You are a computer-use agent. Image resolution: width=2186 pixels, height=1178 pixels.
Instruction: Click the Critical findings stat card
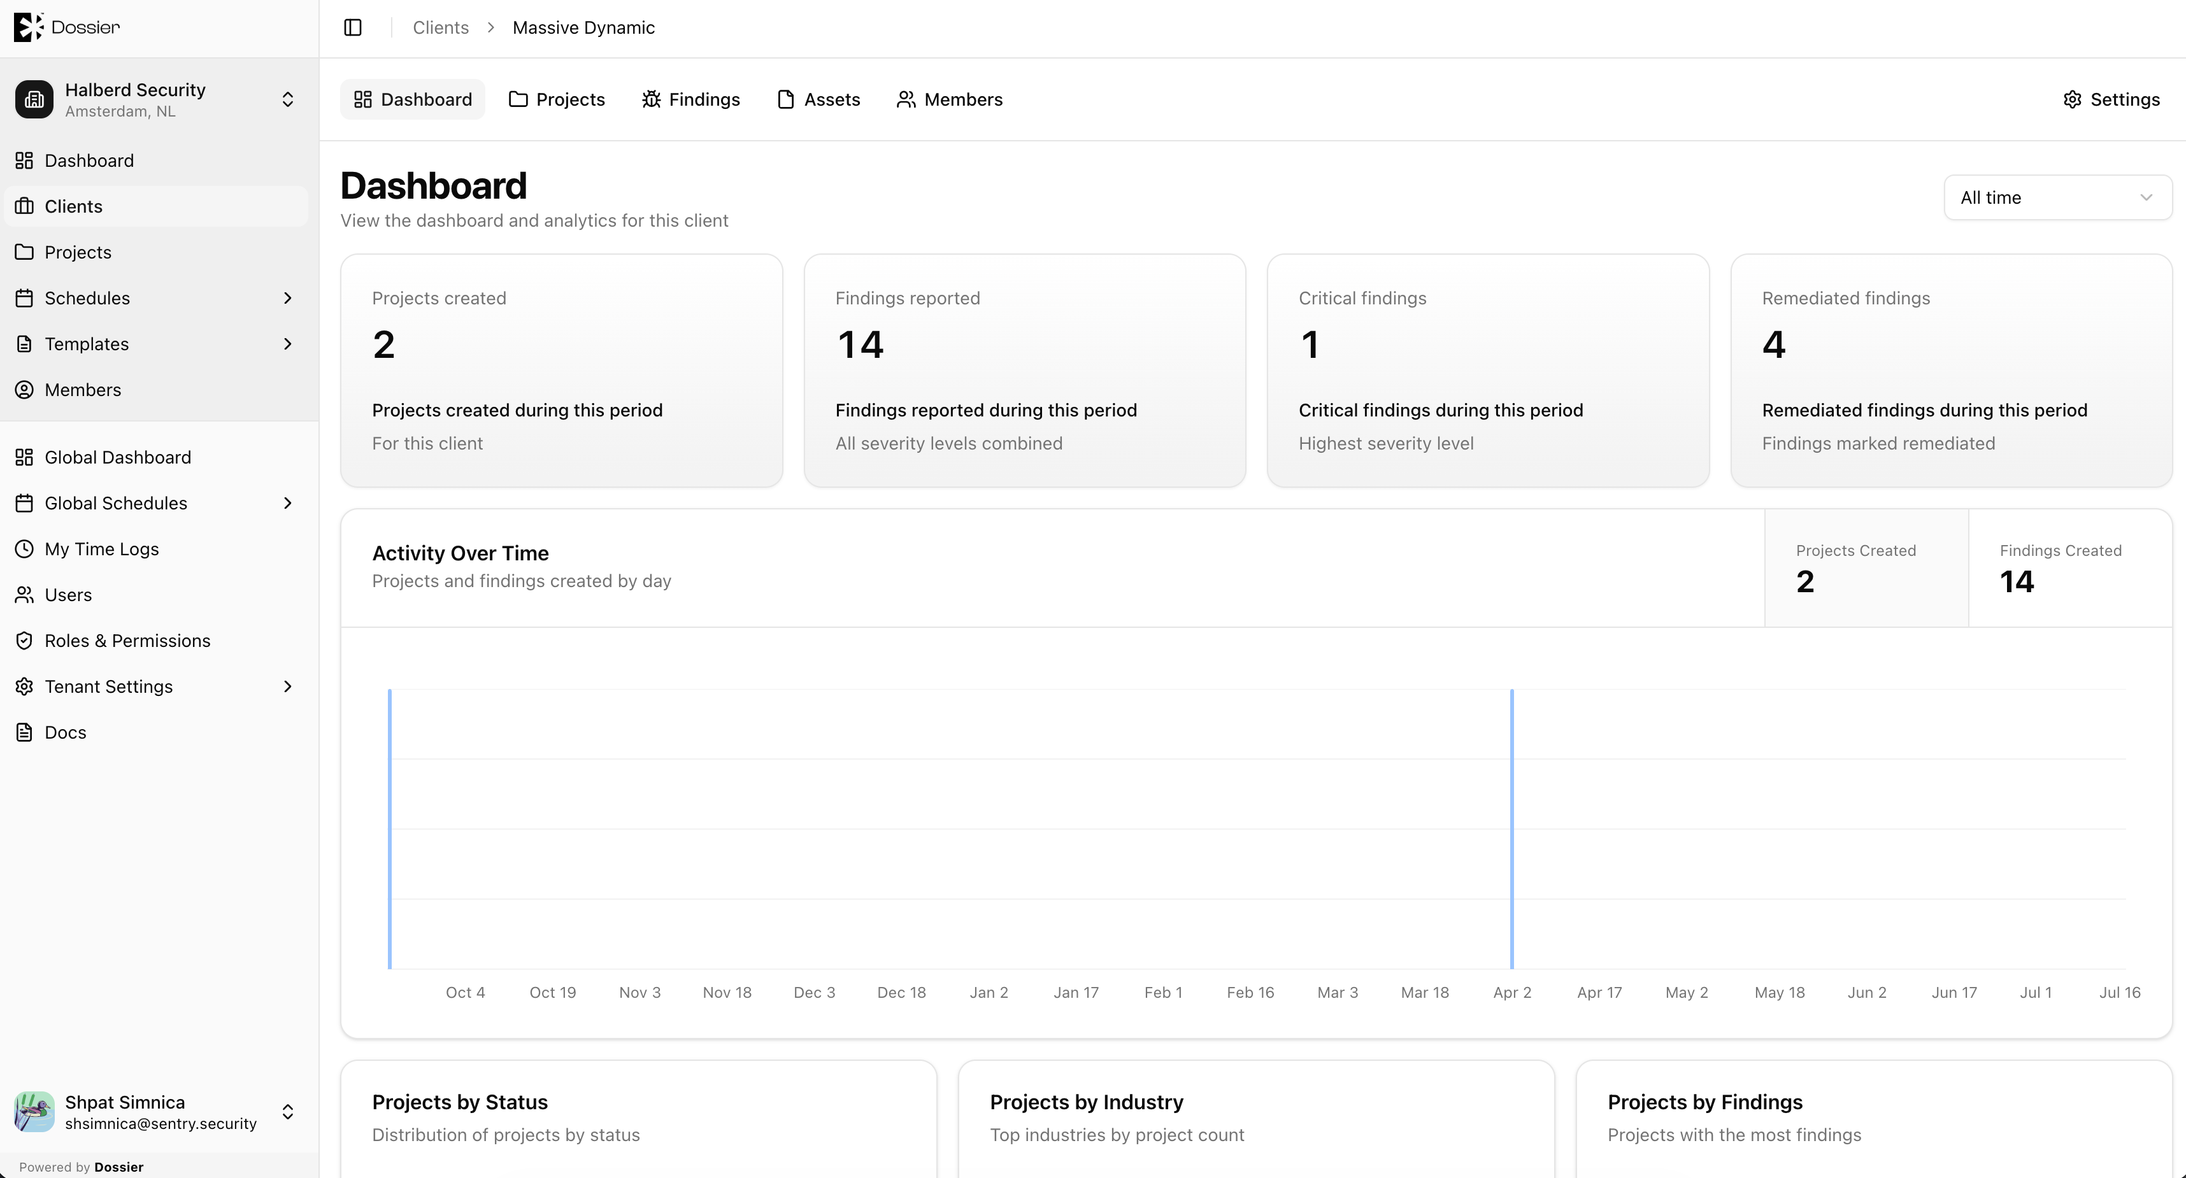(x=1489, y=371)
